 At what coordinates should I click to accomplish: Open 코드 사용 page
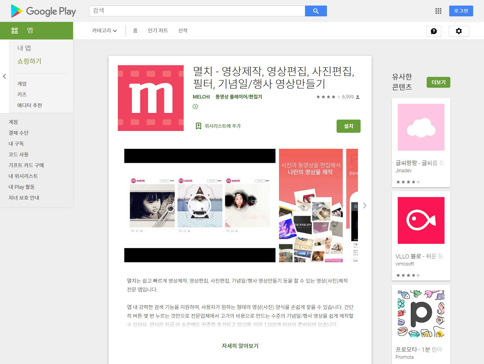(18, 154)
